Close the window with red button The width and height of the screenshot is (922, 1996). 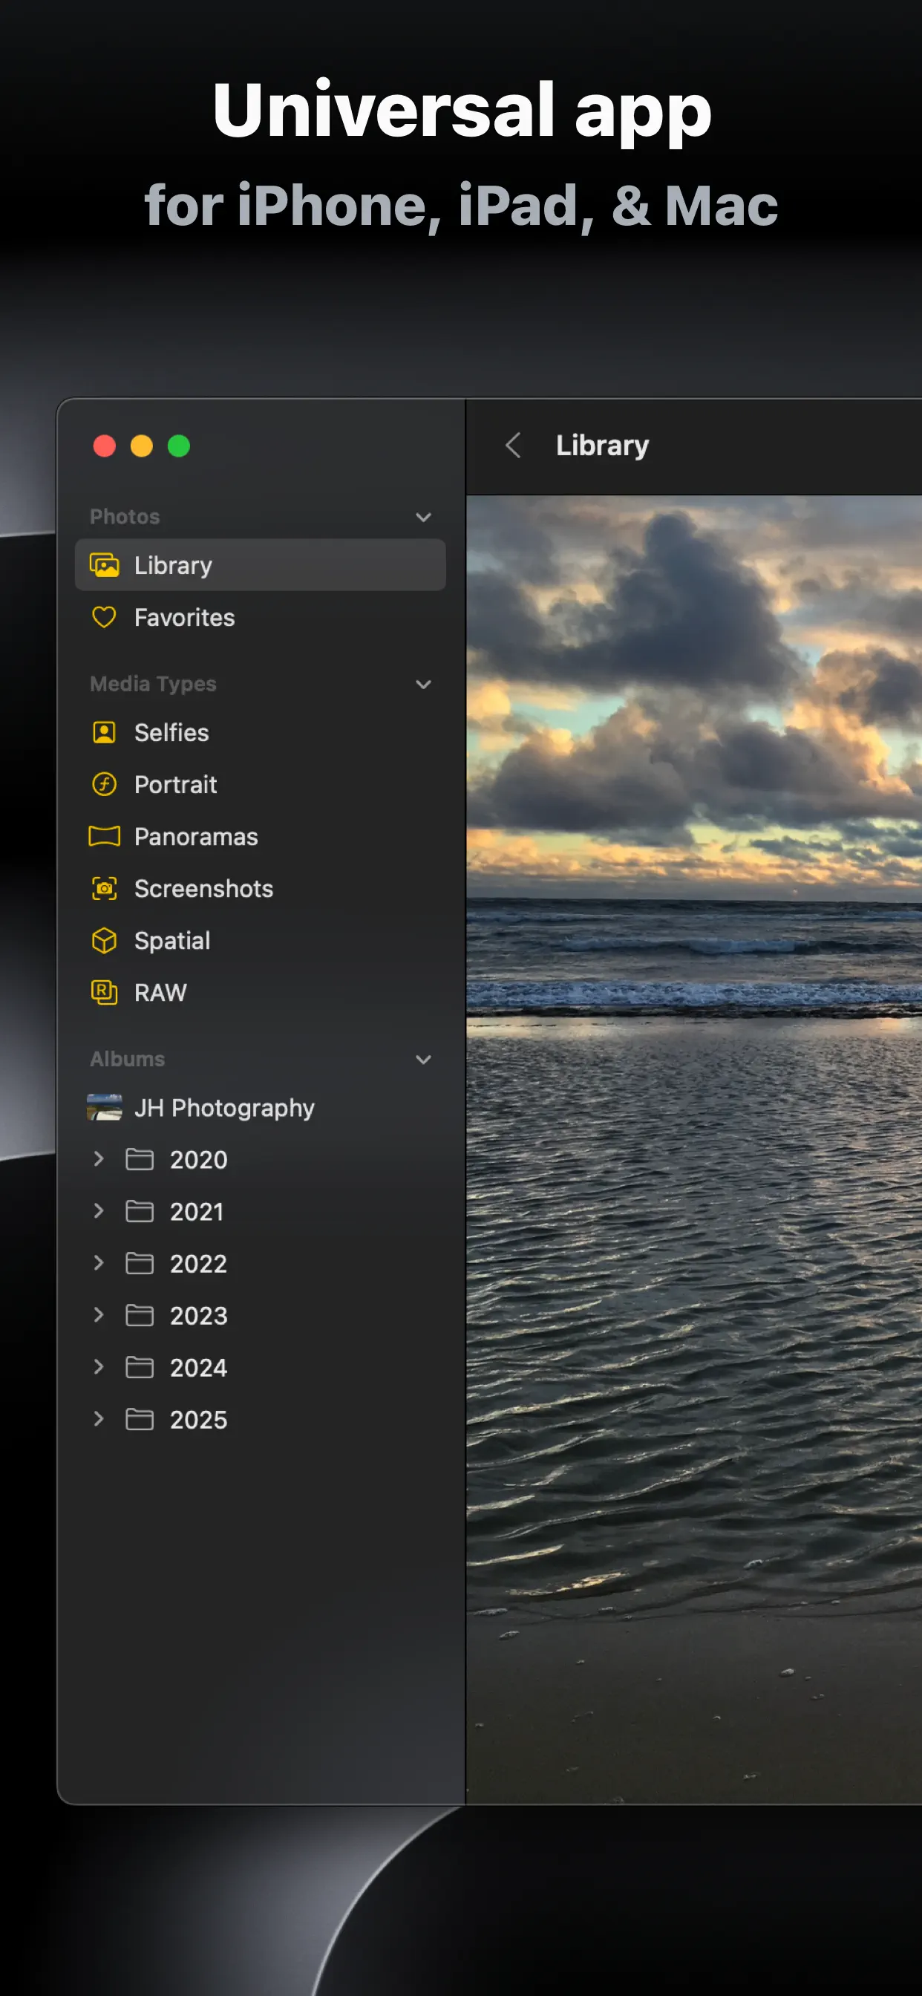click(104, 446)
